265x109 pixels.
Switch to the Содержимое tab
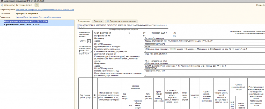point(84,21)
